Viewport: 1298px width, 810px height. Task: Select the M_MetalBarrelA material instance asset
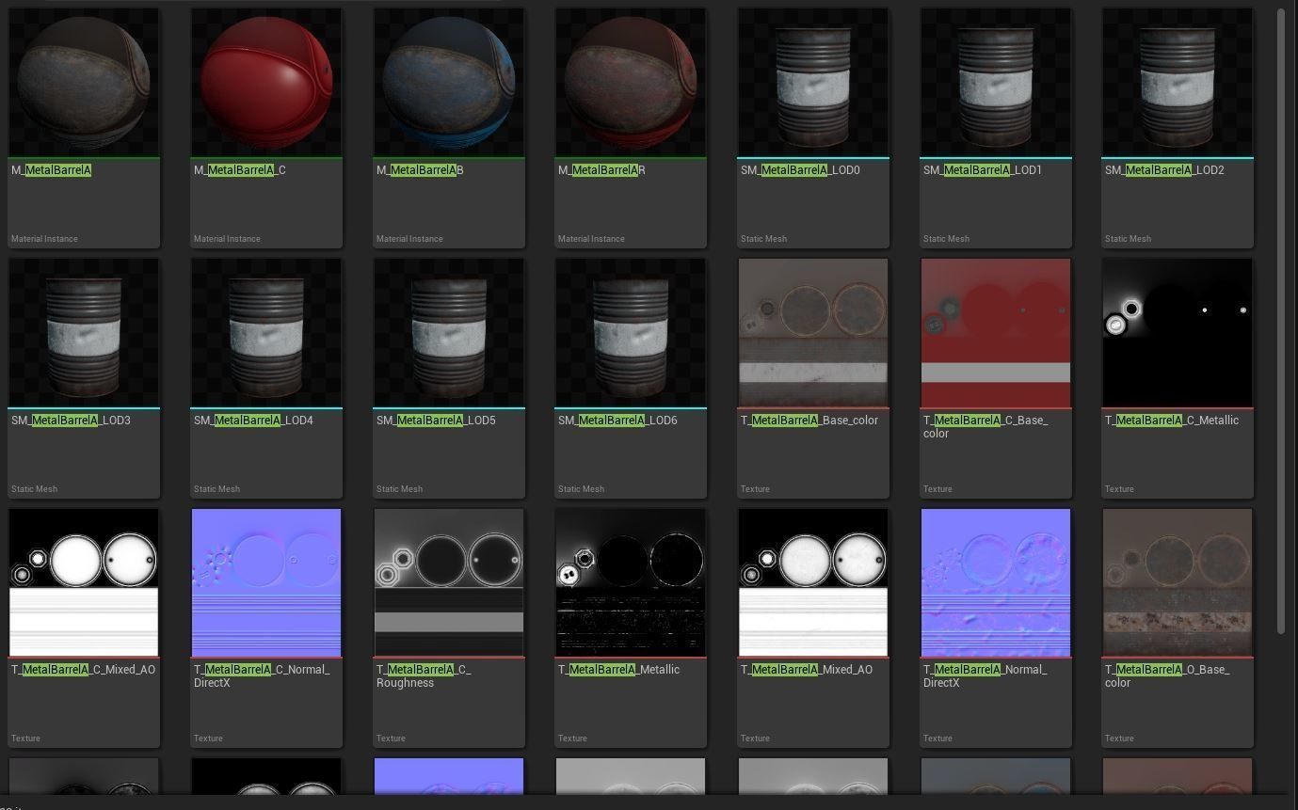coord(84,128)
